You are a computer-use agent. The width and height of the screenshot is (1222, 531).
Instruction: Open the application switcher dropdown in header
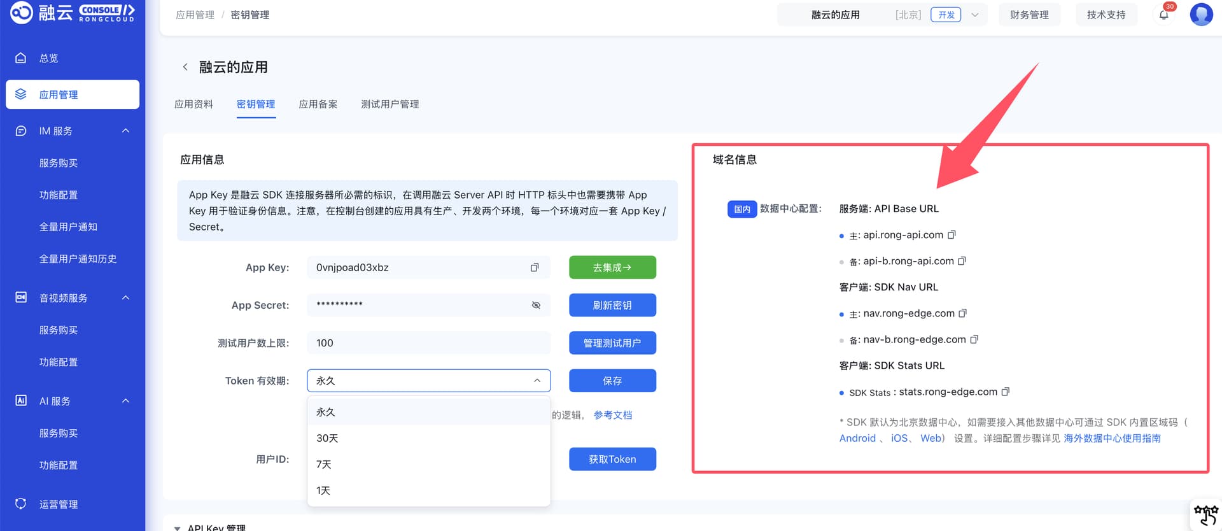974,15
